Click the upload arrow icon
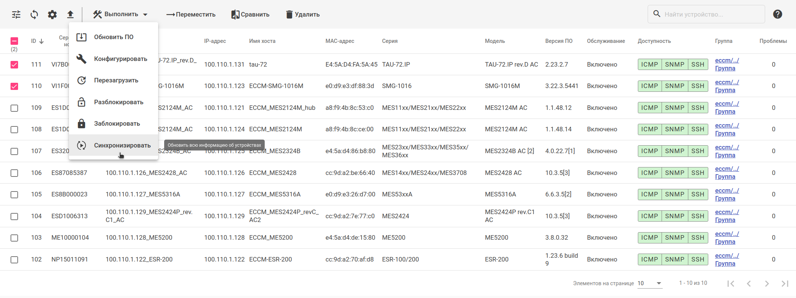The width and height of the screenshot is (796, 298). pyautogui.click(x=70, y=15)
